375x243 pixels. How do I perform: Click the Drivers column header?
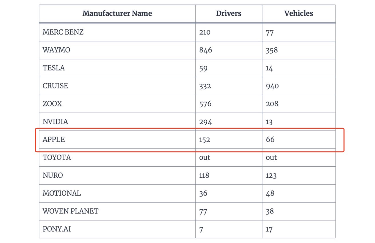229,13
